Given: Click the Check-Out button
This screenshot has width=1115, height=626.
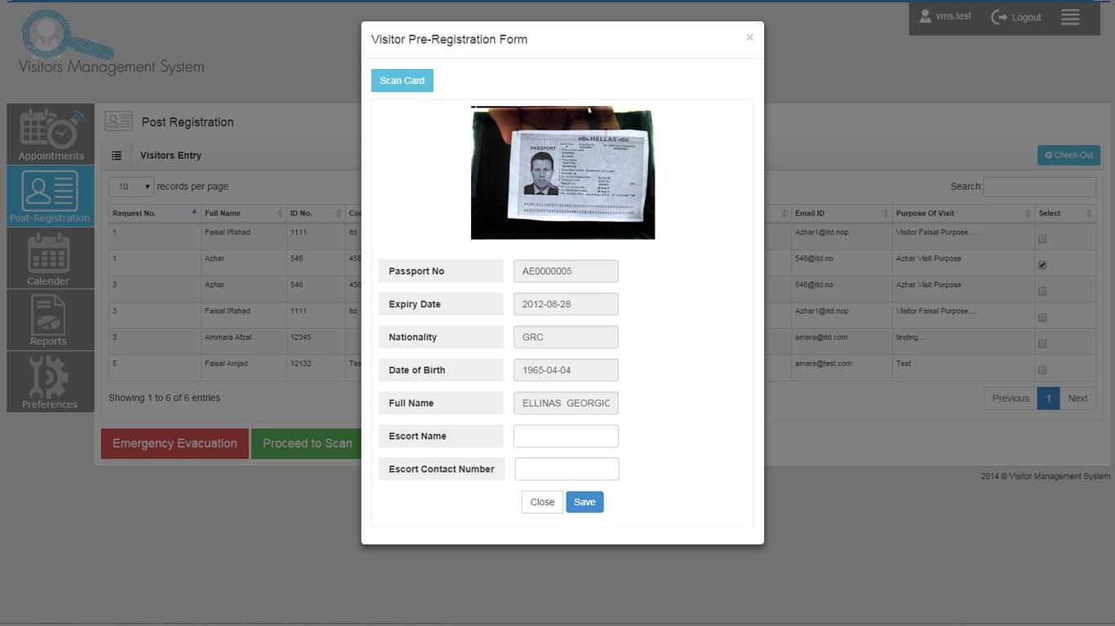Looking at the screenshot, I should [x=1068, y=155].
